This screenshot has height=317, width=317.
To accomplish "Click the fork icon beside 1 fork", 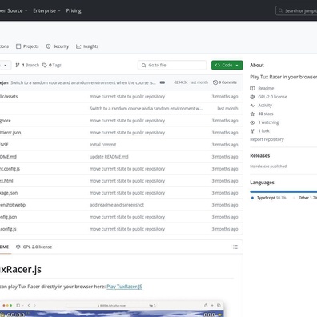I will point(252,131).
